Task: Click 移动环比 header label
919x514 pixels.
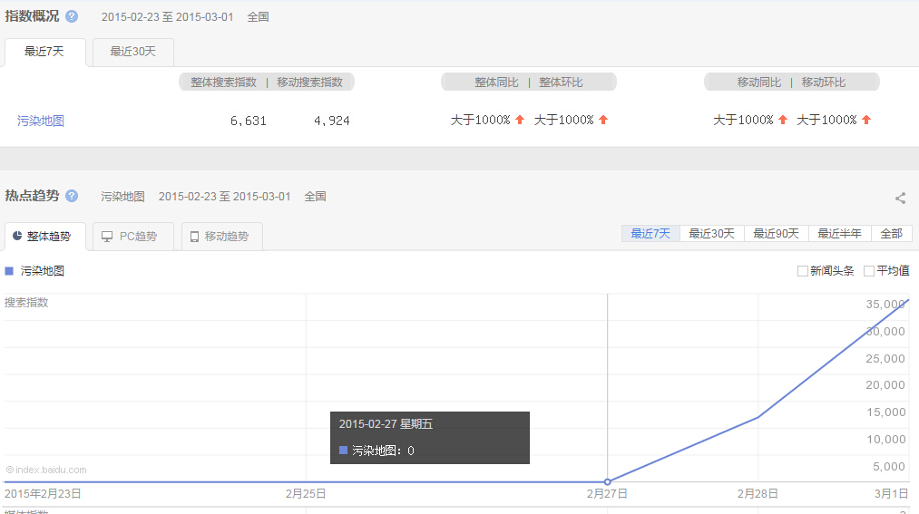Action: tap(824, 82)
